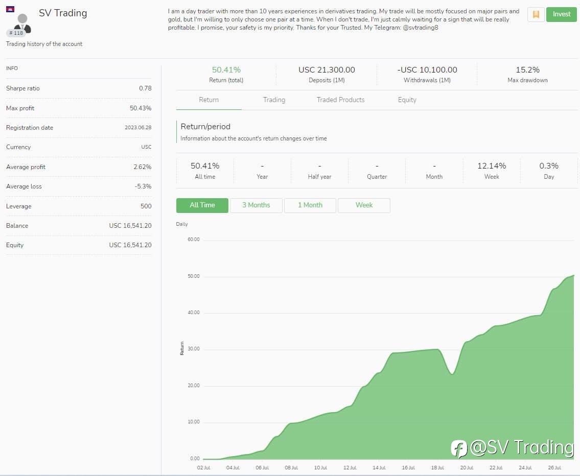The width and height of the screenshot is (580, 476).
Task: Select the All Time chart range
Action: click(202, 205)
